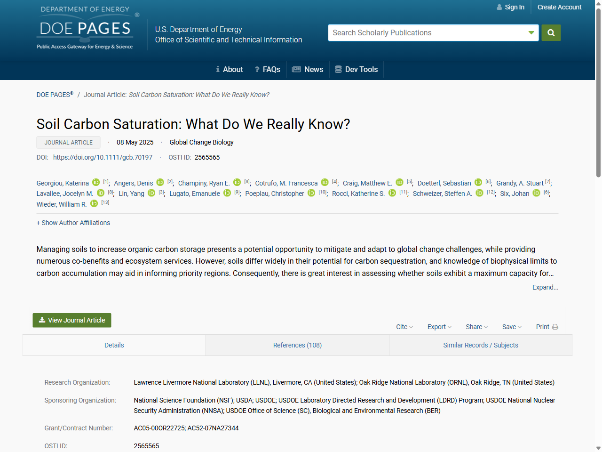Open the Similar Records / Subjects tab

click(481, 345)
